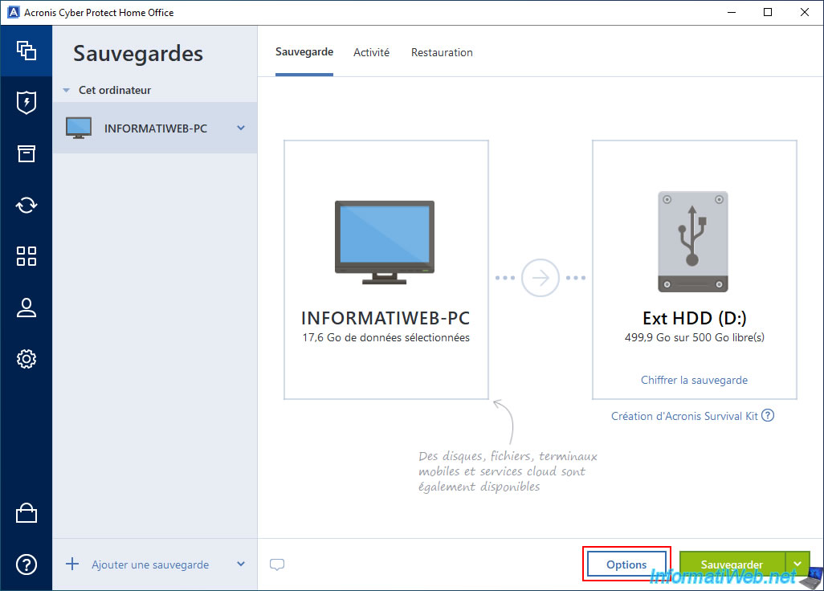Close the Acronis window
This screenshot has height=591, width=824.
click(x=805, y=12)
